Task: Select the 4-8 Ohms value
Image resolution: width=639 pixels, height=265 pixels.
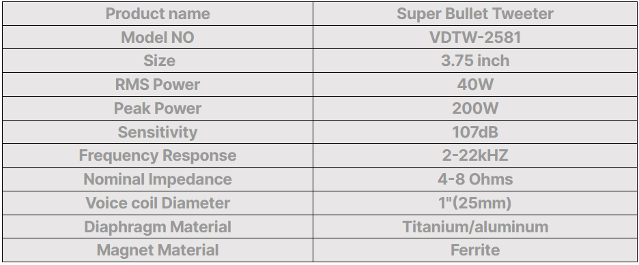Action: click(x=475, y=179)
